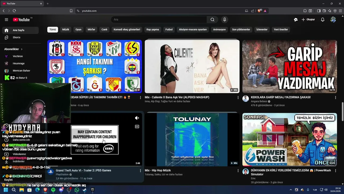Open Discord from taskbar

pos(61,190)
